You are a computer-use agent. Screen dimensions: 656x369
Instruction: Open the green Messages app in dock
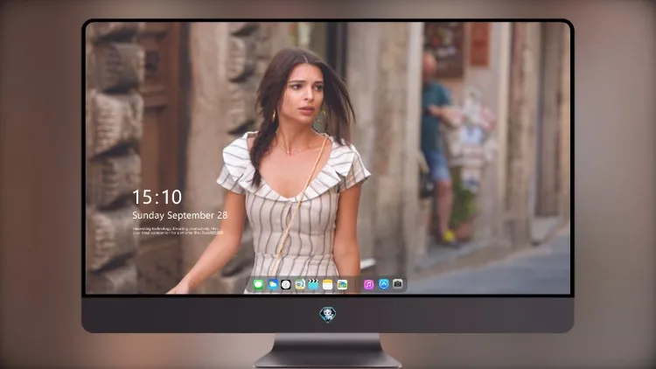tap(259, 285)
